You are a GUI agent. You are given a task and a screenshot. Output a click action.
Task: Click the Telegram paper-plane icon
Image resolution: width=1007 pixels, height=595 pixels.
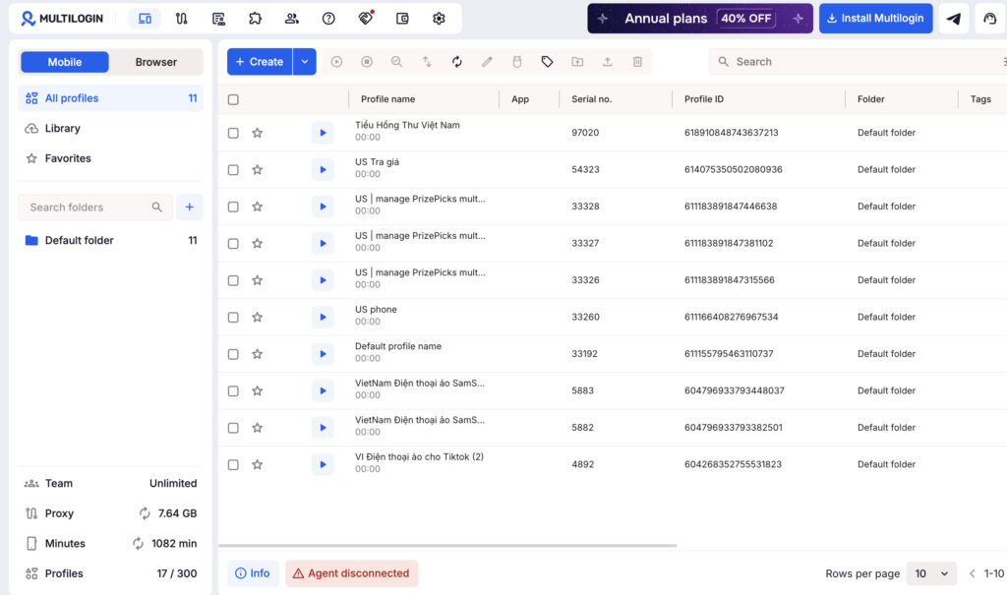[x=954, y=19]
